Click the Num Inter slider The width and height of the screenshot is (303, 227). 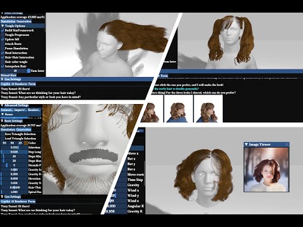click(x=16, y=71)
